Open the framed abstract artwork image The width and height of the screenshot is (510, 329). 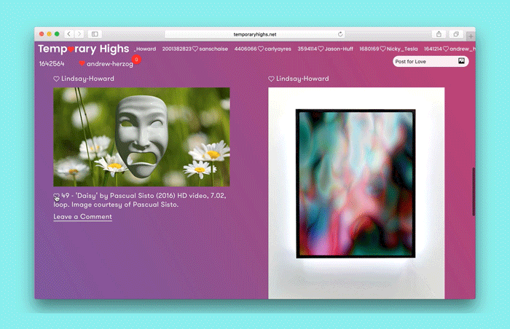point(356,193)
